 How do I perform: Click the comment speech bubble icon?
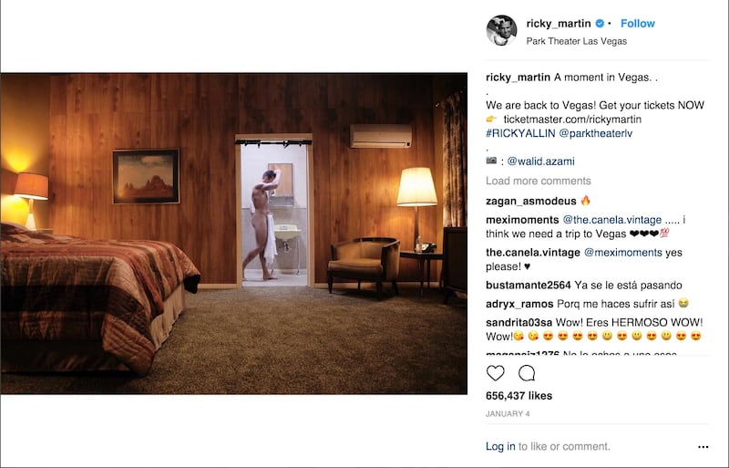(x=527, y=373)
